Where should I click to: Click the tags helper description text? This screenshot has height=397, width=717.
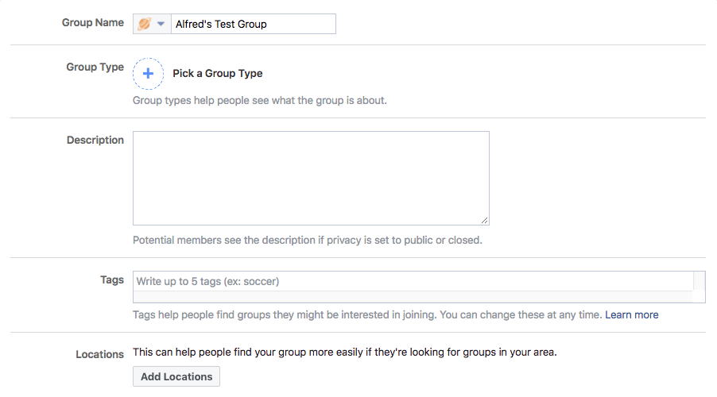pos(366,314)
